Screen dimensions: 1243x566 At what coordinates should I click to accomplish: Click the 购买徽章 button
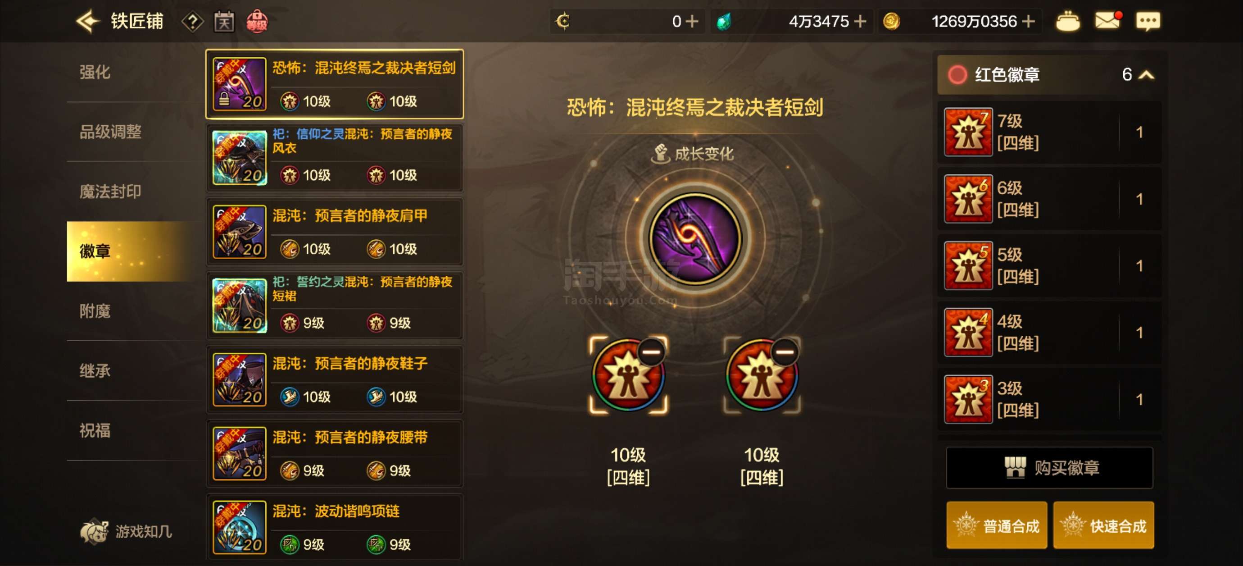(x=1049, y=467)
